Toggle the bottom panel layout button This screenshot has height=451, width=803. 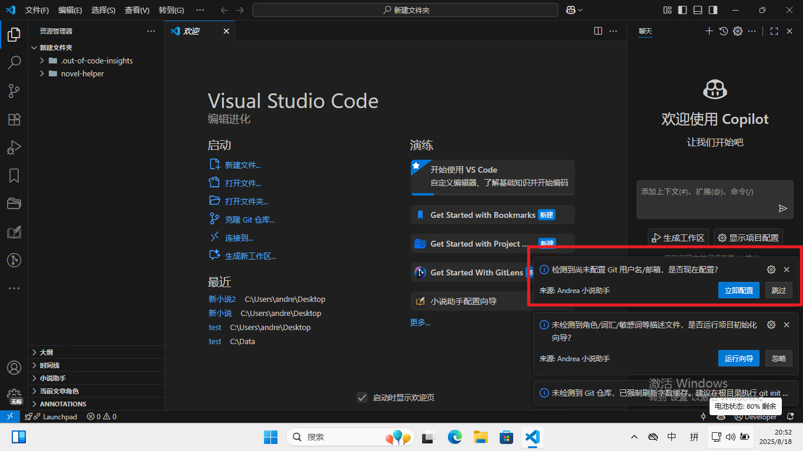(x=697, y=10)
